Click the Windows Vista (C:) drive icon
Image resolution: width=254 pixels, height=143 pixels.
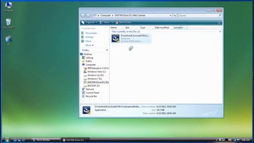(x=85, y=71)
